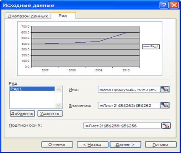Click the series list scroll down arrow

point(58,105)
